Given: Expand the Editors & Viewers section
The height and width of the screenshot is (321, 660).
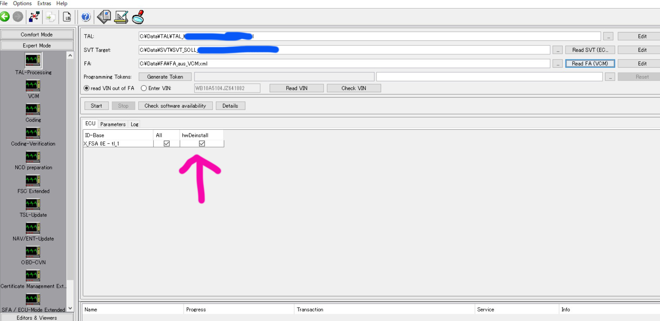Looking at the screenshot, I should [x=37, y=317].
